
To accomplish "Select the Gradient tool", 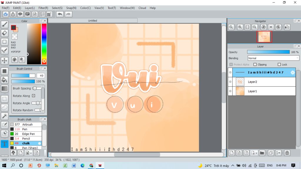I will point(4,89).
